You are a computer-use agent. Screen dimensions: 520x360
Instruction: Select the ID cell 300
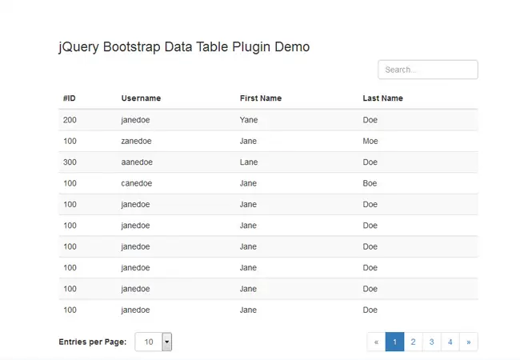click(x=70, y=162)
